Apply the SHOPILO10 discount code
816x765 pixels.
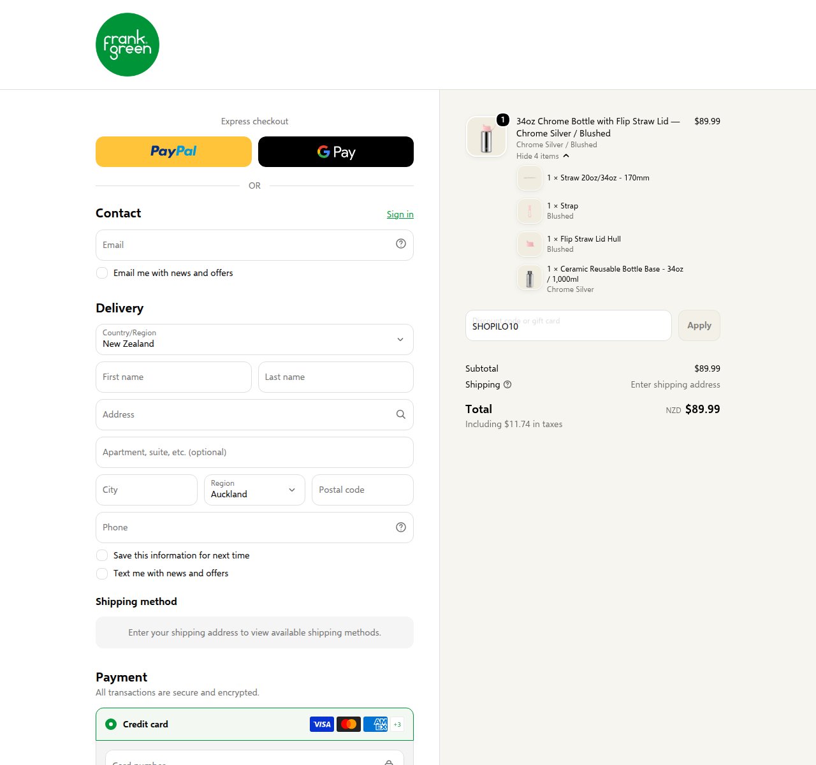[699, 325]
